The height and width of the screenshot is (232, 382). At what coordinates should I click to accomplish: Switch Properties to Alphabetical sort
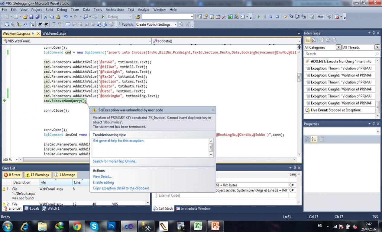tap(314, 139)
